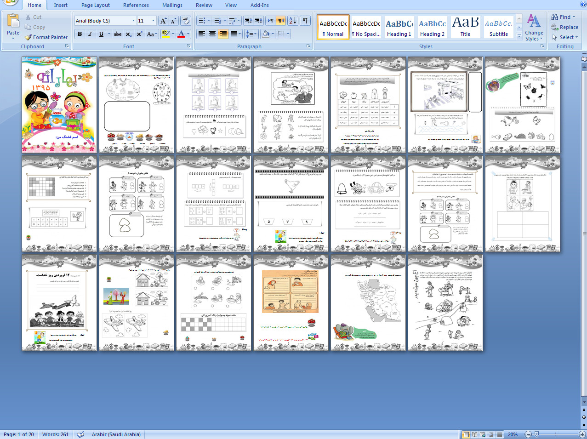Switch to the References tab
The width and height of the screenshot is (587, 439).
tap(136, 5)
